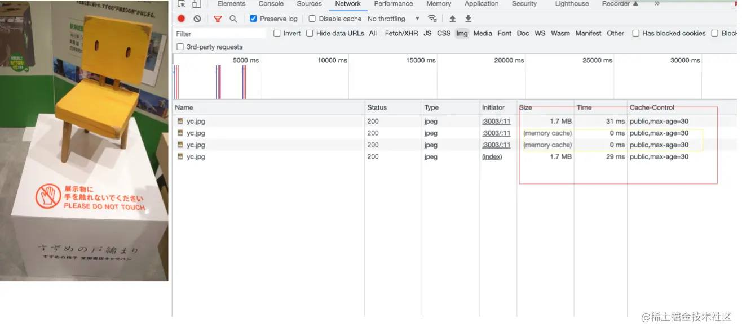
Task: Switch to the Elements tab
Action: (x=232, y=3)
